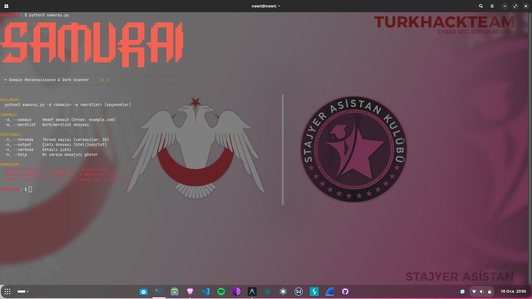Image resolution: width=532 pixels, height=299 pixels.
Task: Open Wi-Fi status in system tray
Action: tap(474, 292)
